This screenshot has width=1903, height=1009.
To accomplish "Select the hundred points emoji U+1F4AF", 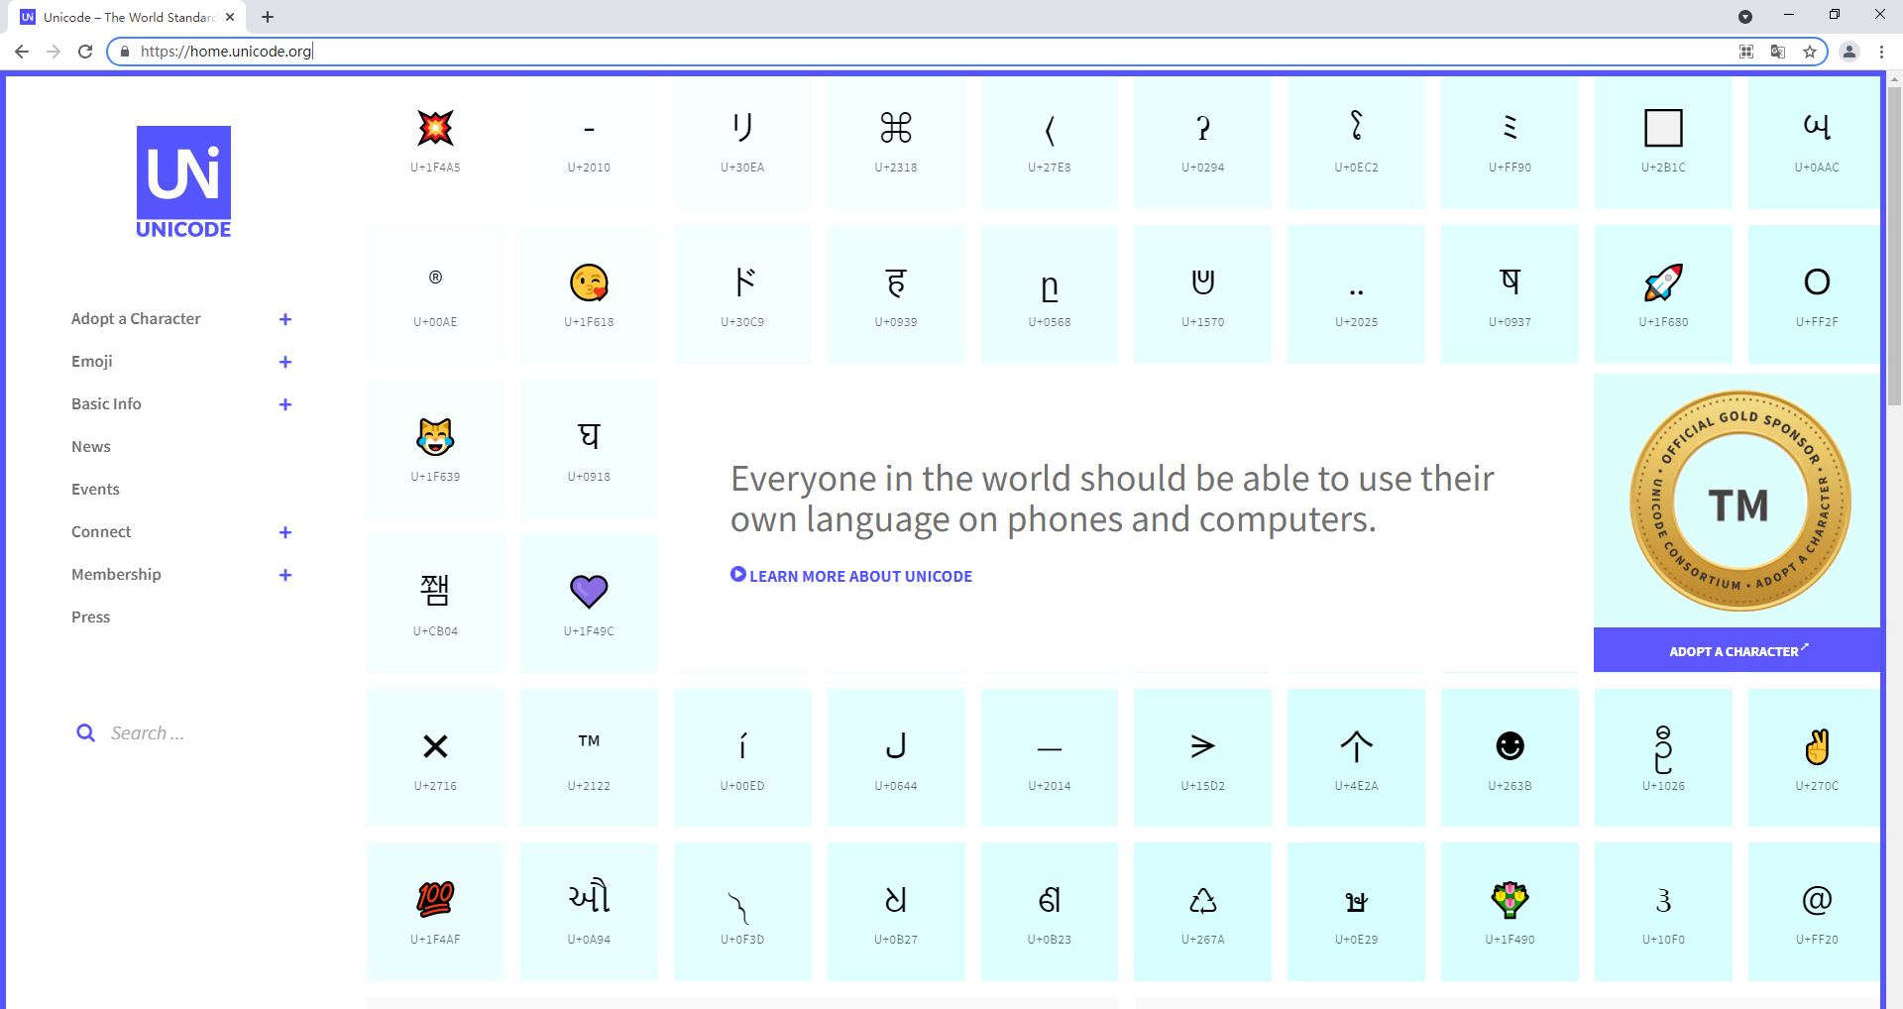I will [x=435, y=912].
